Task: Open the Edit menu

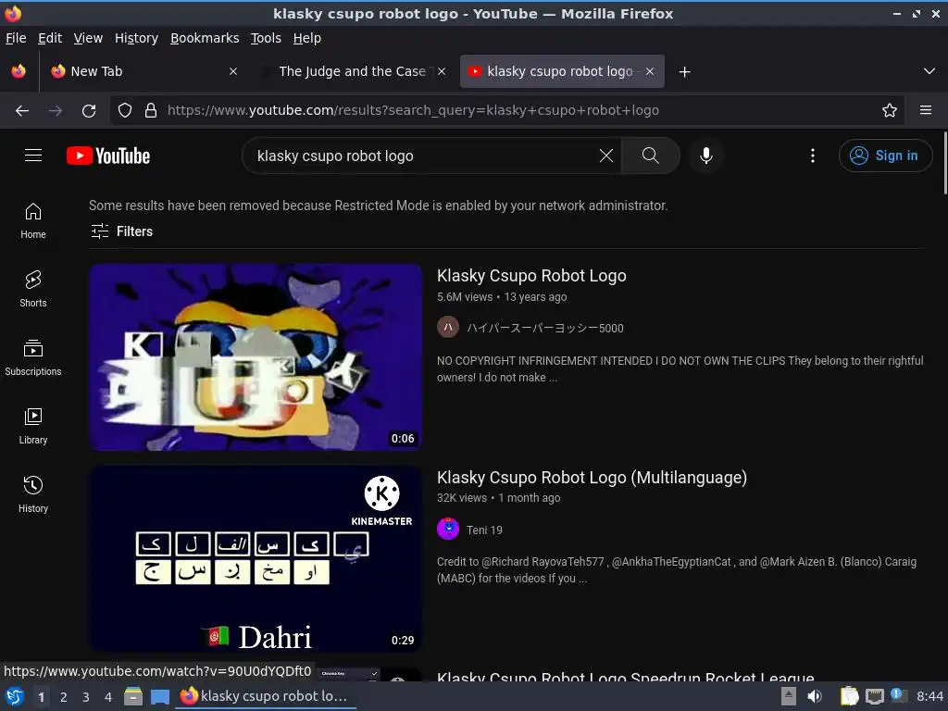Action: click(x=50, y=38)
